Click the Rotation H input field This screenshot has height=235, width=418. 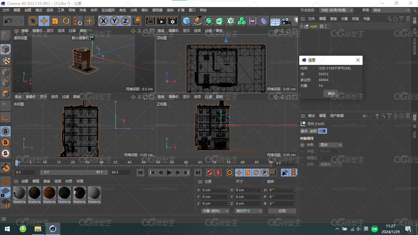point(282,190)
